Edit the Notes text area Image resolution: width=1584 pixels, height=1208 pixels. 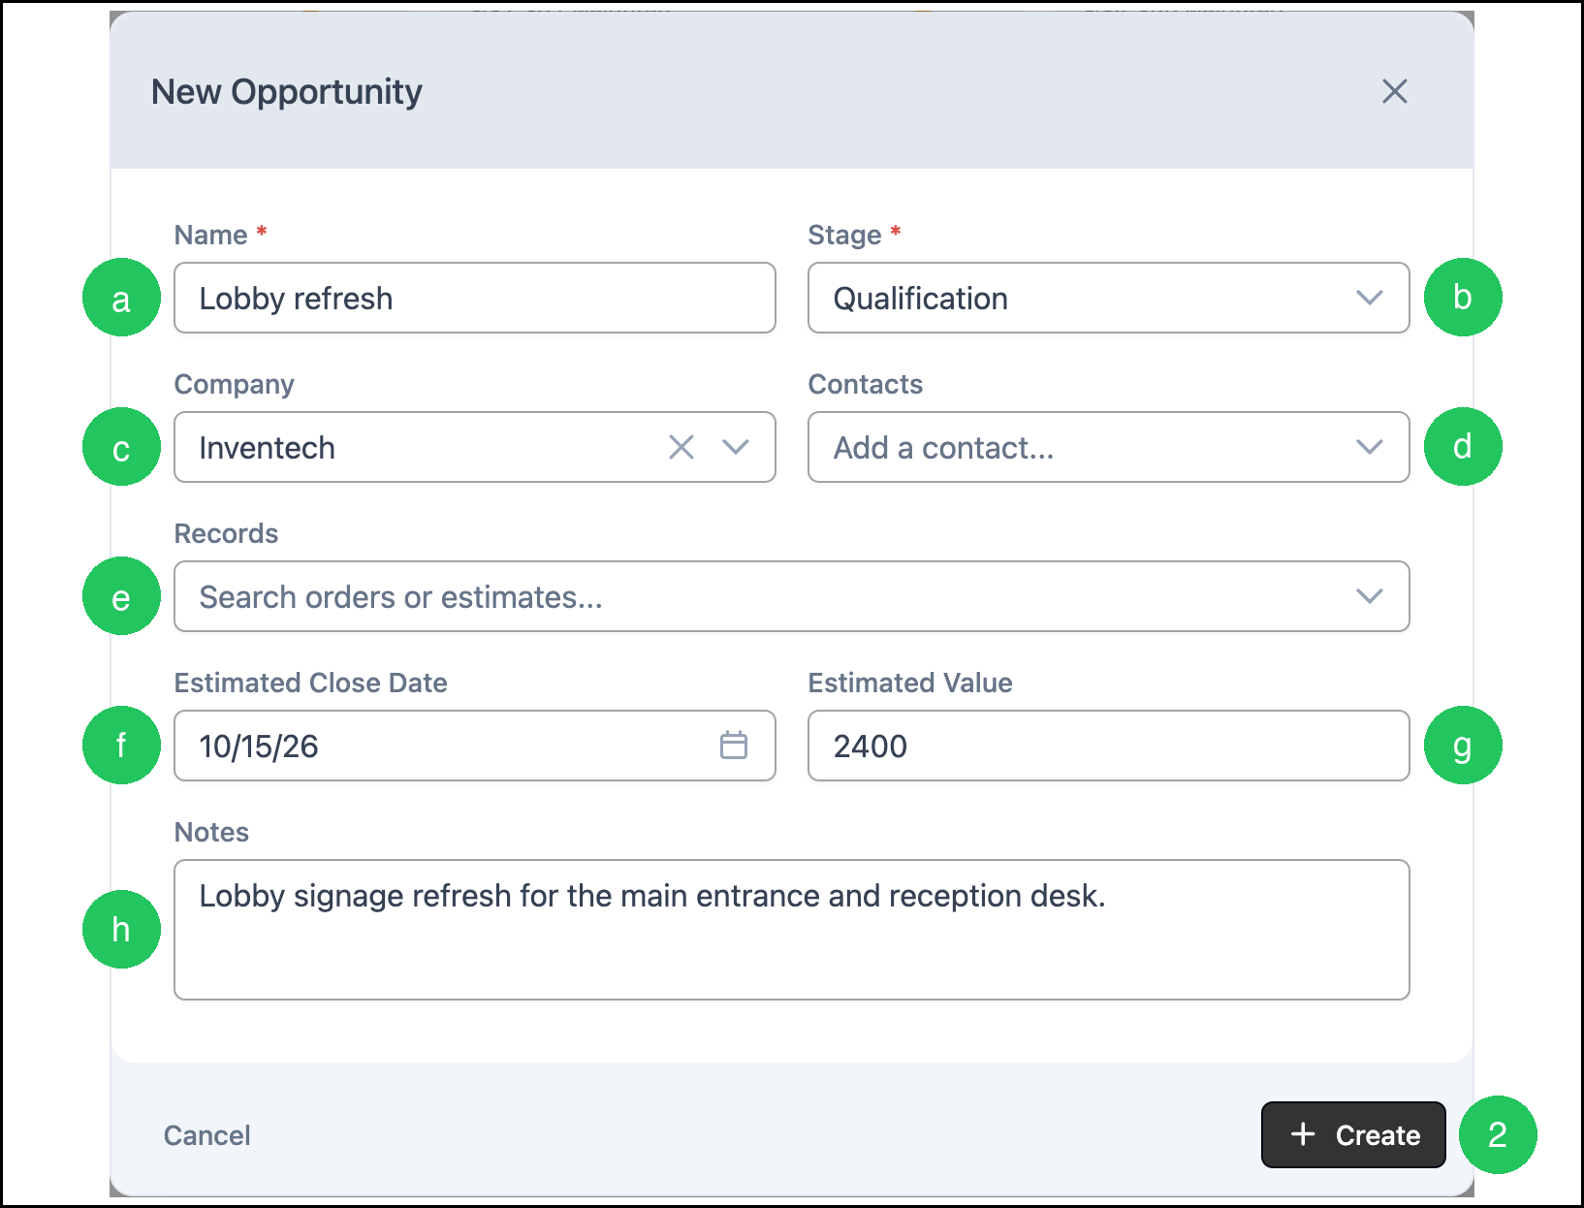[x=791, y=930]
